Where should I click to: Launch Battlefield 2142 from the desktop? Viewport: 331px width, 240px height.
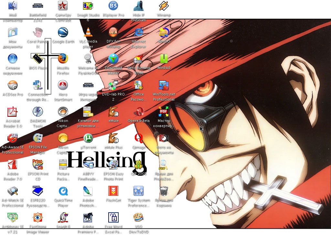click(x=38, y=6)
